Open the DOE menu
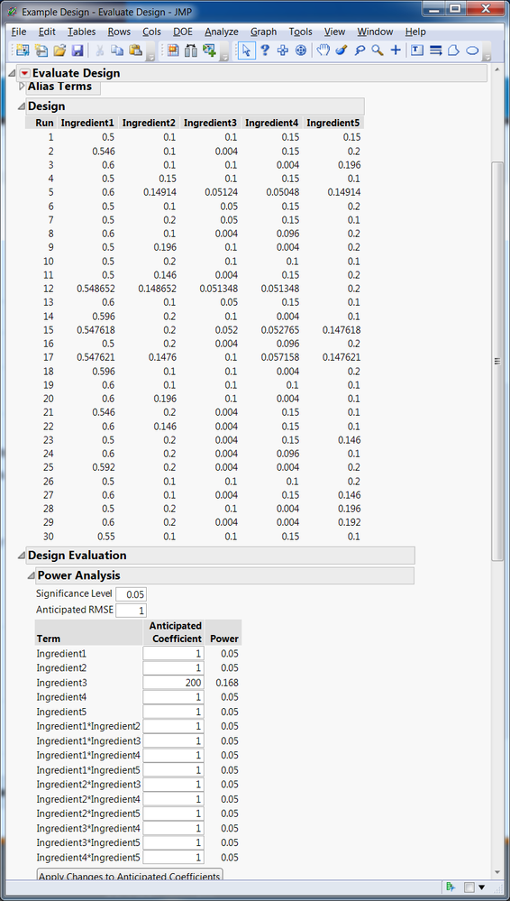The image size is (510, 901). (184, 32)
